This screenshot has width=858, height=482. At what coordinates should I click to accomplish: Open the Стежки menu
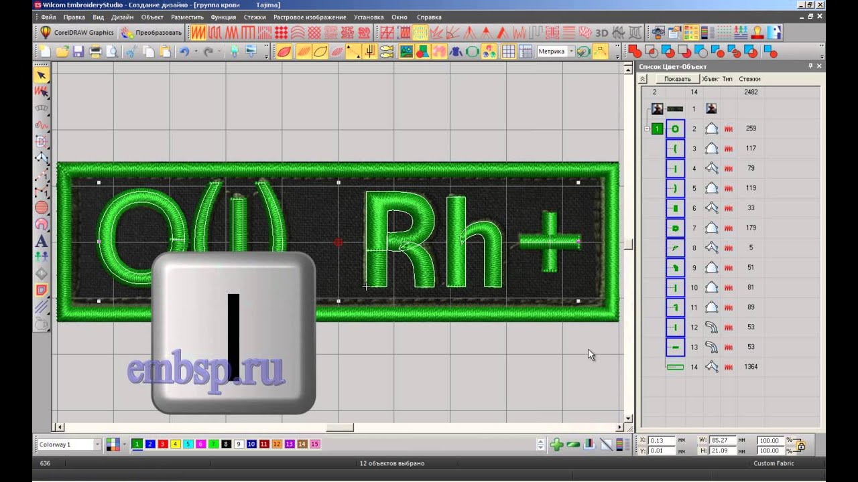255,17
